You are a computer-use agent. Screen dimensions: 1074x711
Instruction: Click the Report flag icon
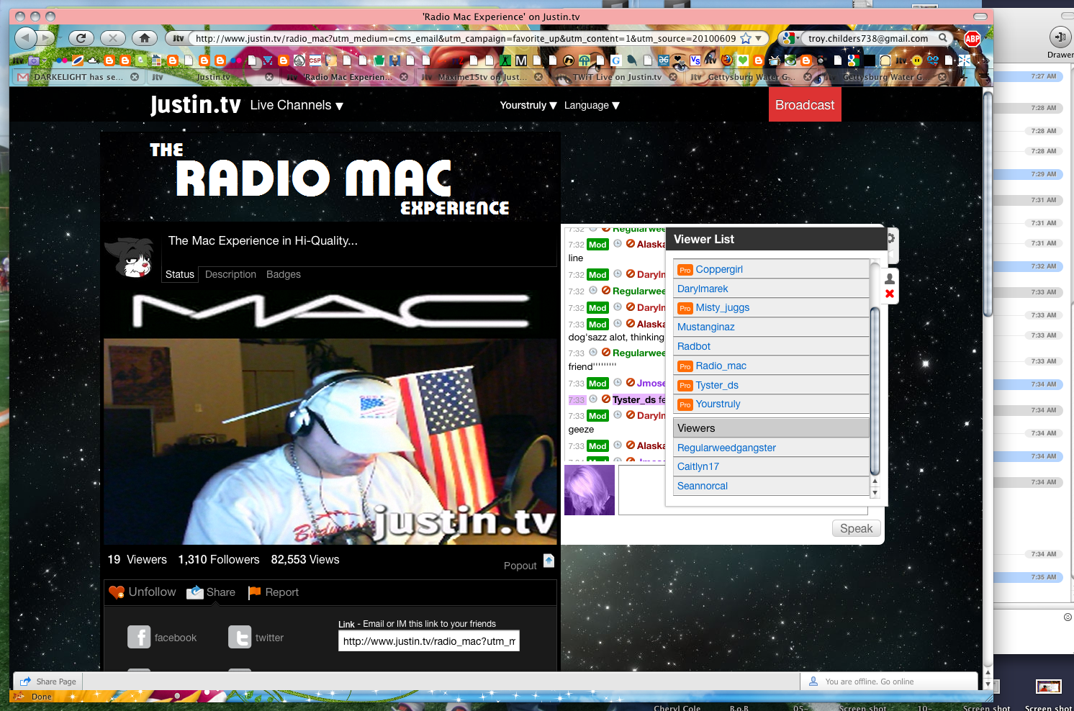coord(254,592)
